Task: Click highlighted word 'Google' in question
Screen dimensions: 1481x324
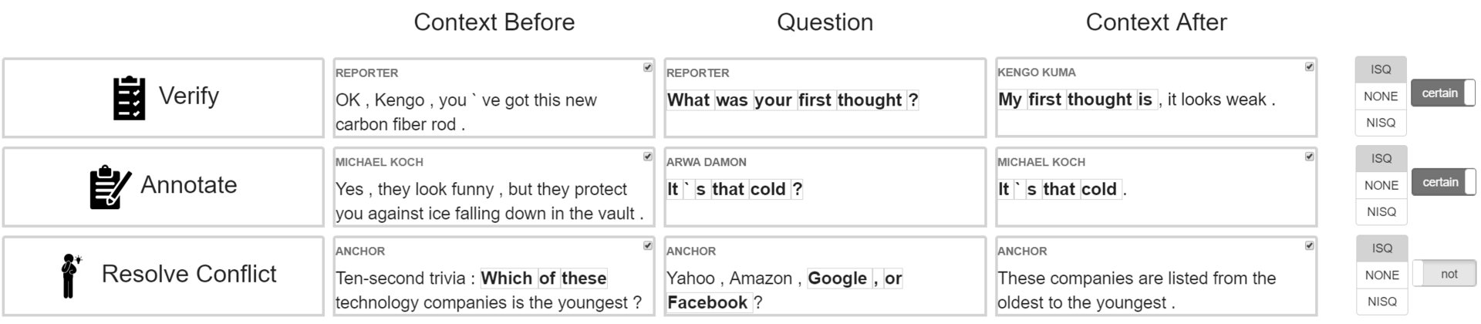Action: tap(837, 278)
